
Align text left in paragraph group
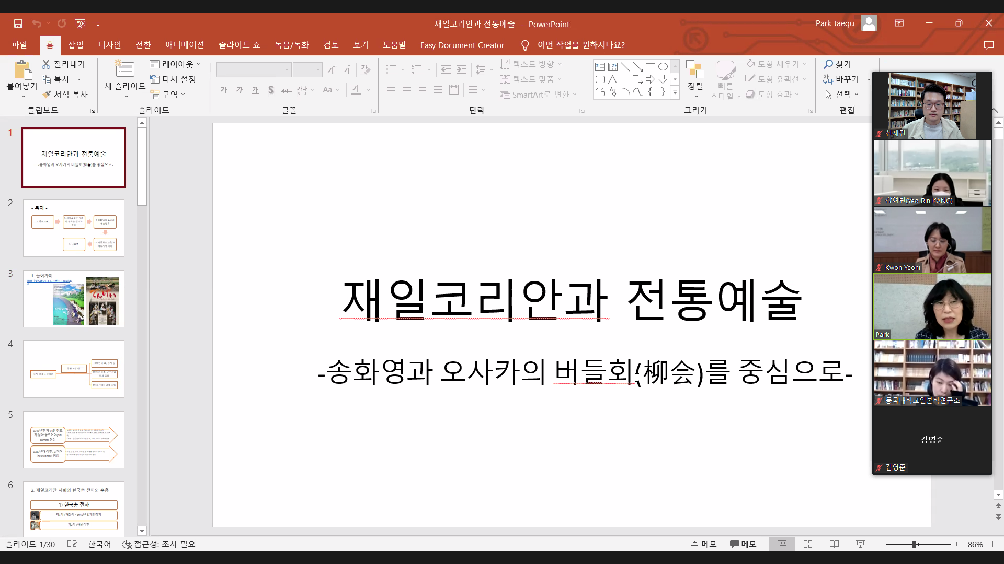(391, 90)
